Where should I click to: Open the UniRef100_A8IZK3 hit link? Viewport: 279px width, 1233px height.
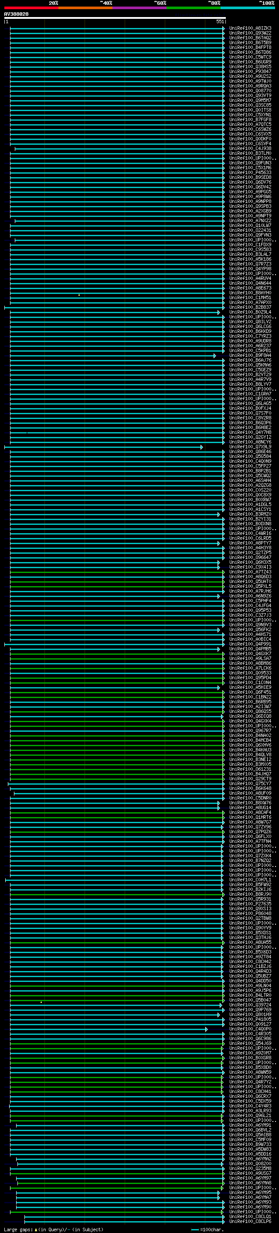(250, 28)
